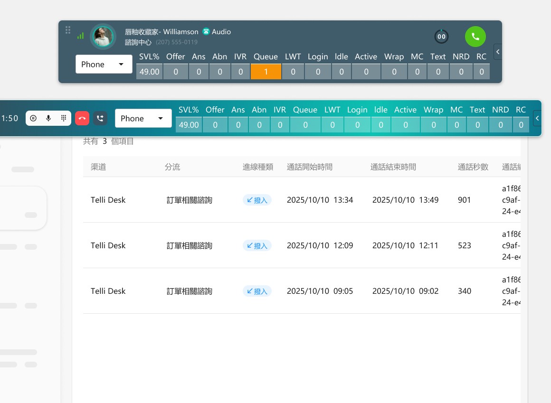Click 訂單相關諮詢 in the 12:09 row
Image resolution: width=551 pixels, height=403 pixels.
pos(190,246)
